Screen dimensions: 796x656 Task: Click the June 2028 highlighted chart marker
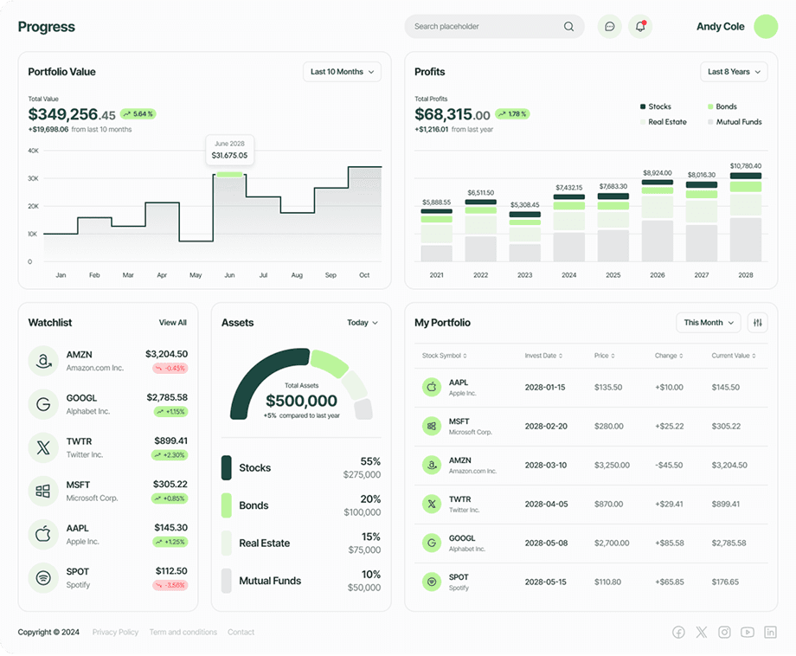coord(229,175)
